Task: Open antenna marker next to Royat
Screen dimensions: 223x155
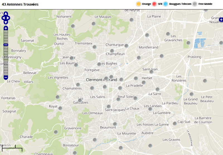Action: (x=60, y=108)
